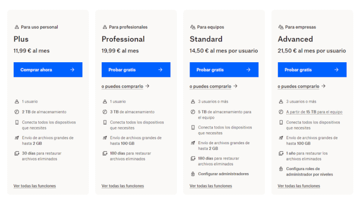Click 'Ver todas las funciones' under Standard
Viewport: 364px width, 205px height.
coord(211,186)
